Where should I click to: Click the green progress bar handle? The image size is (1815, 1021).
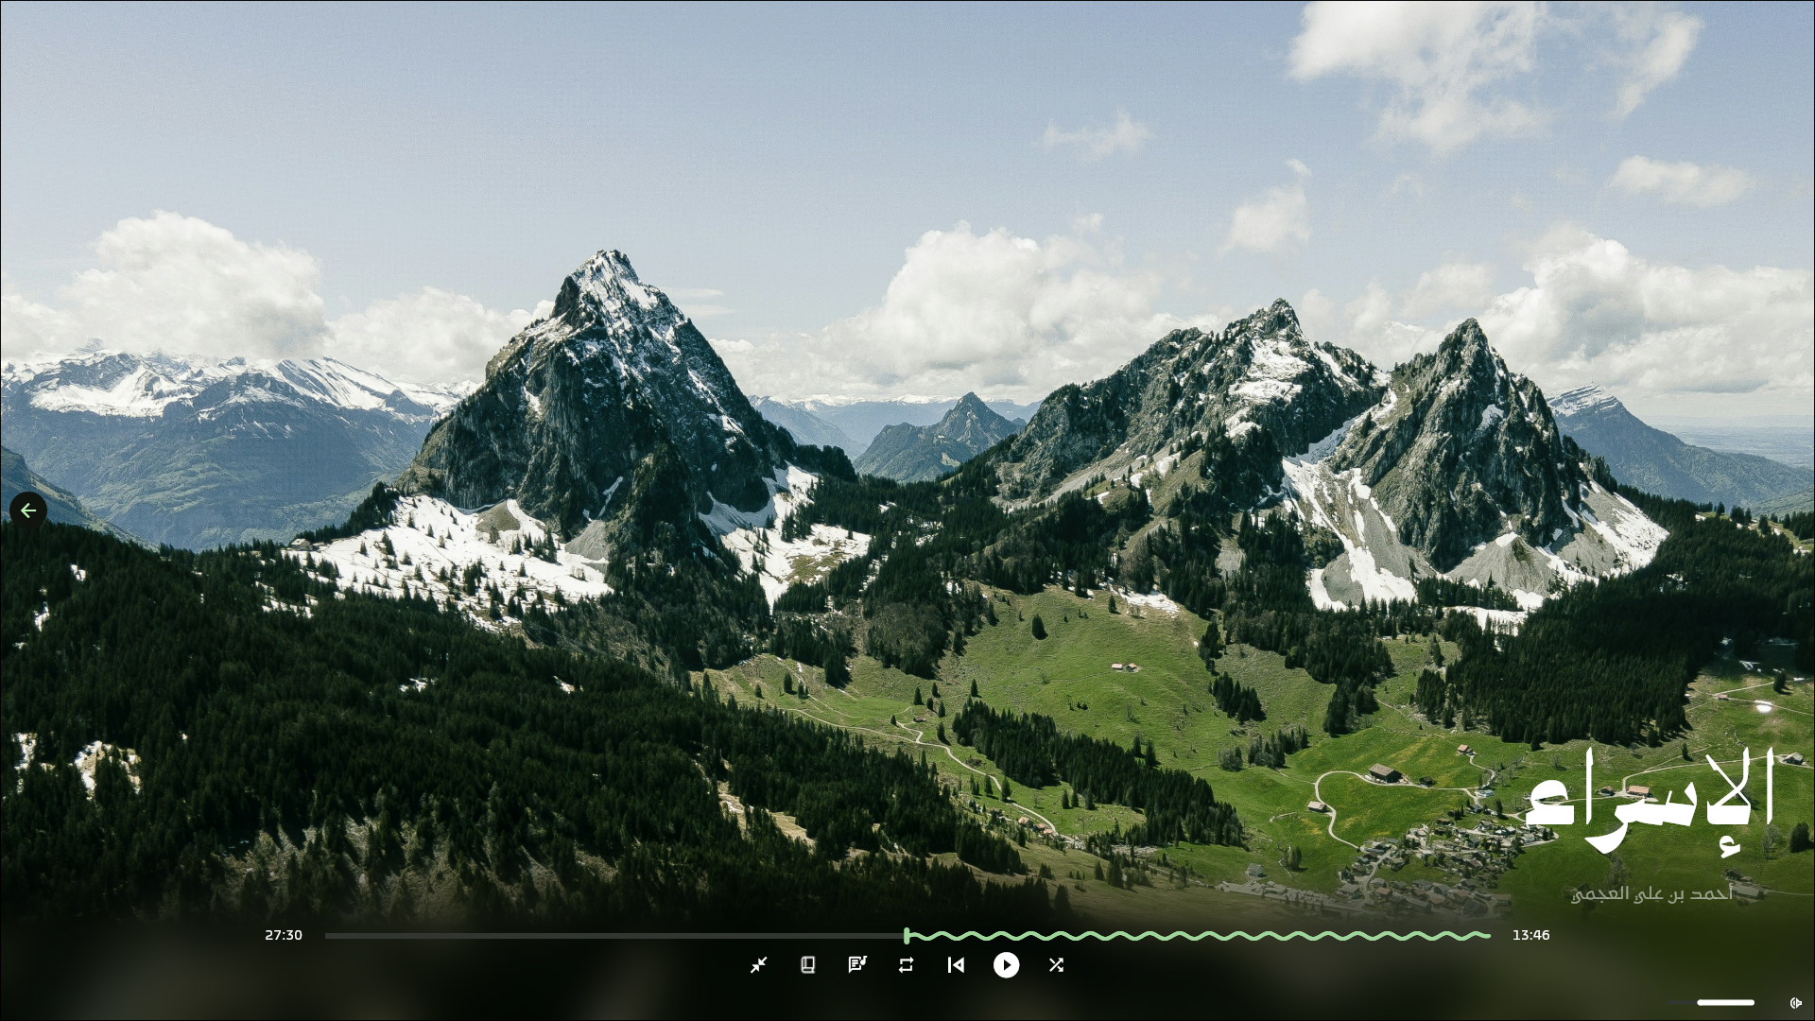pos(907,936)
